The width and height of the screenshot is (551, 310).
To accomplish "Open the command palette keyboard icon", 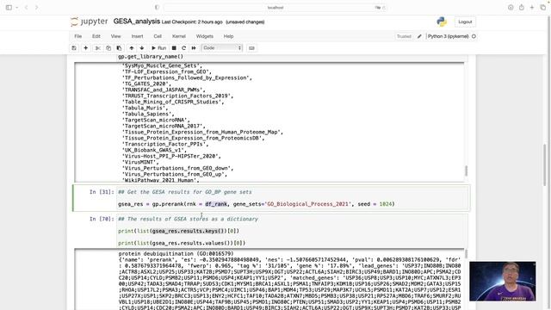I will coord(251,48).
